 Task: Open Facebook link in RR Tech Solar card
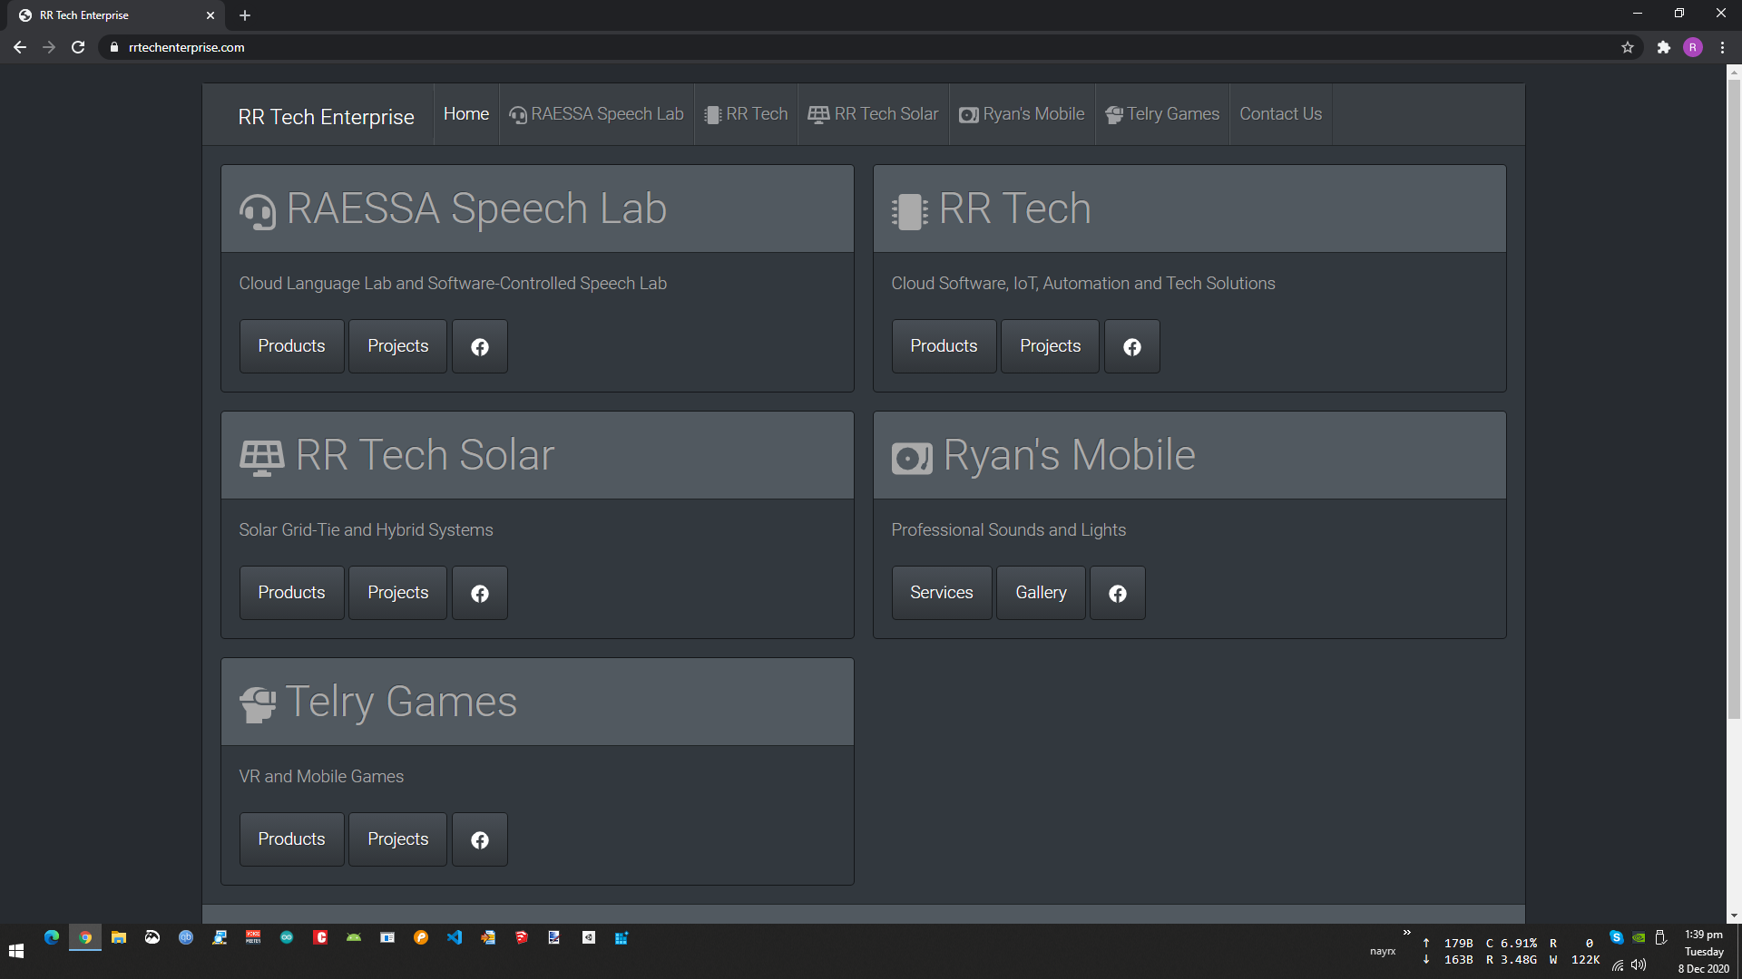click(x=480, y=593)
